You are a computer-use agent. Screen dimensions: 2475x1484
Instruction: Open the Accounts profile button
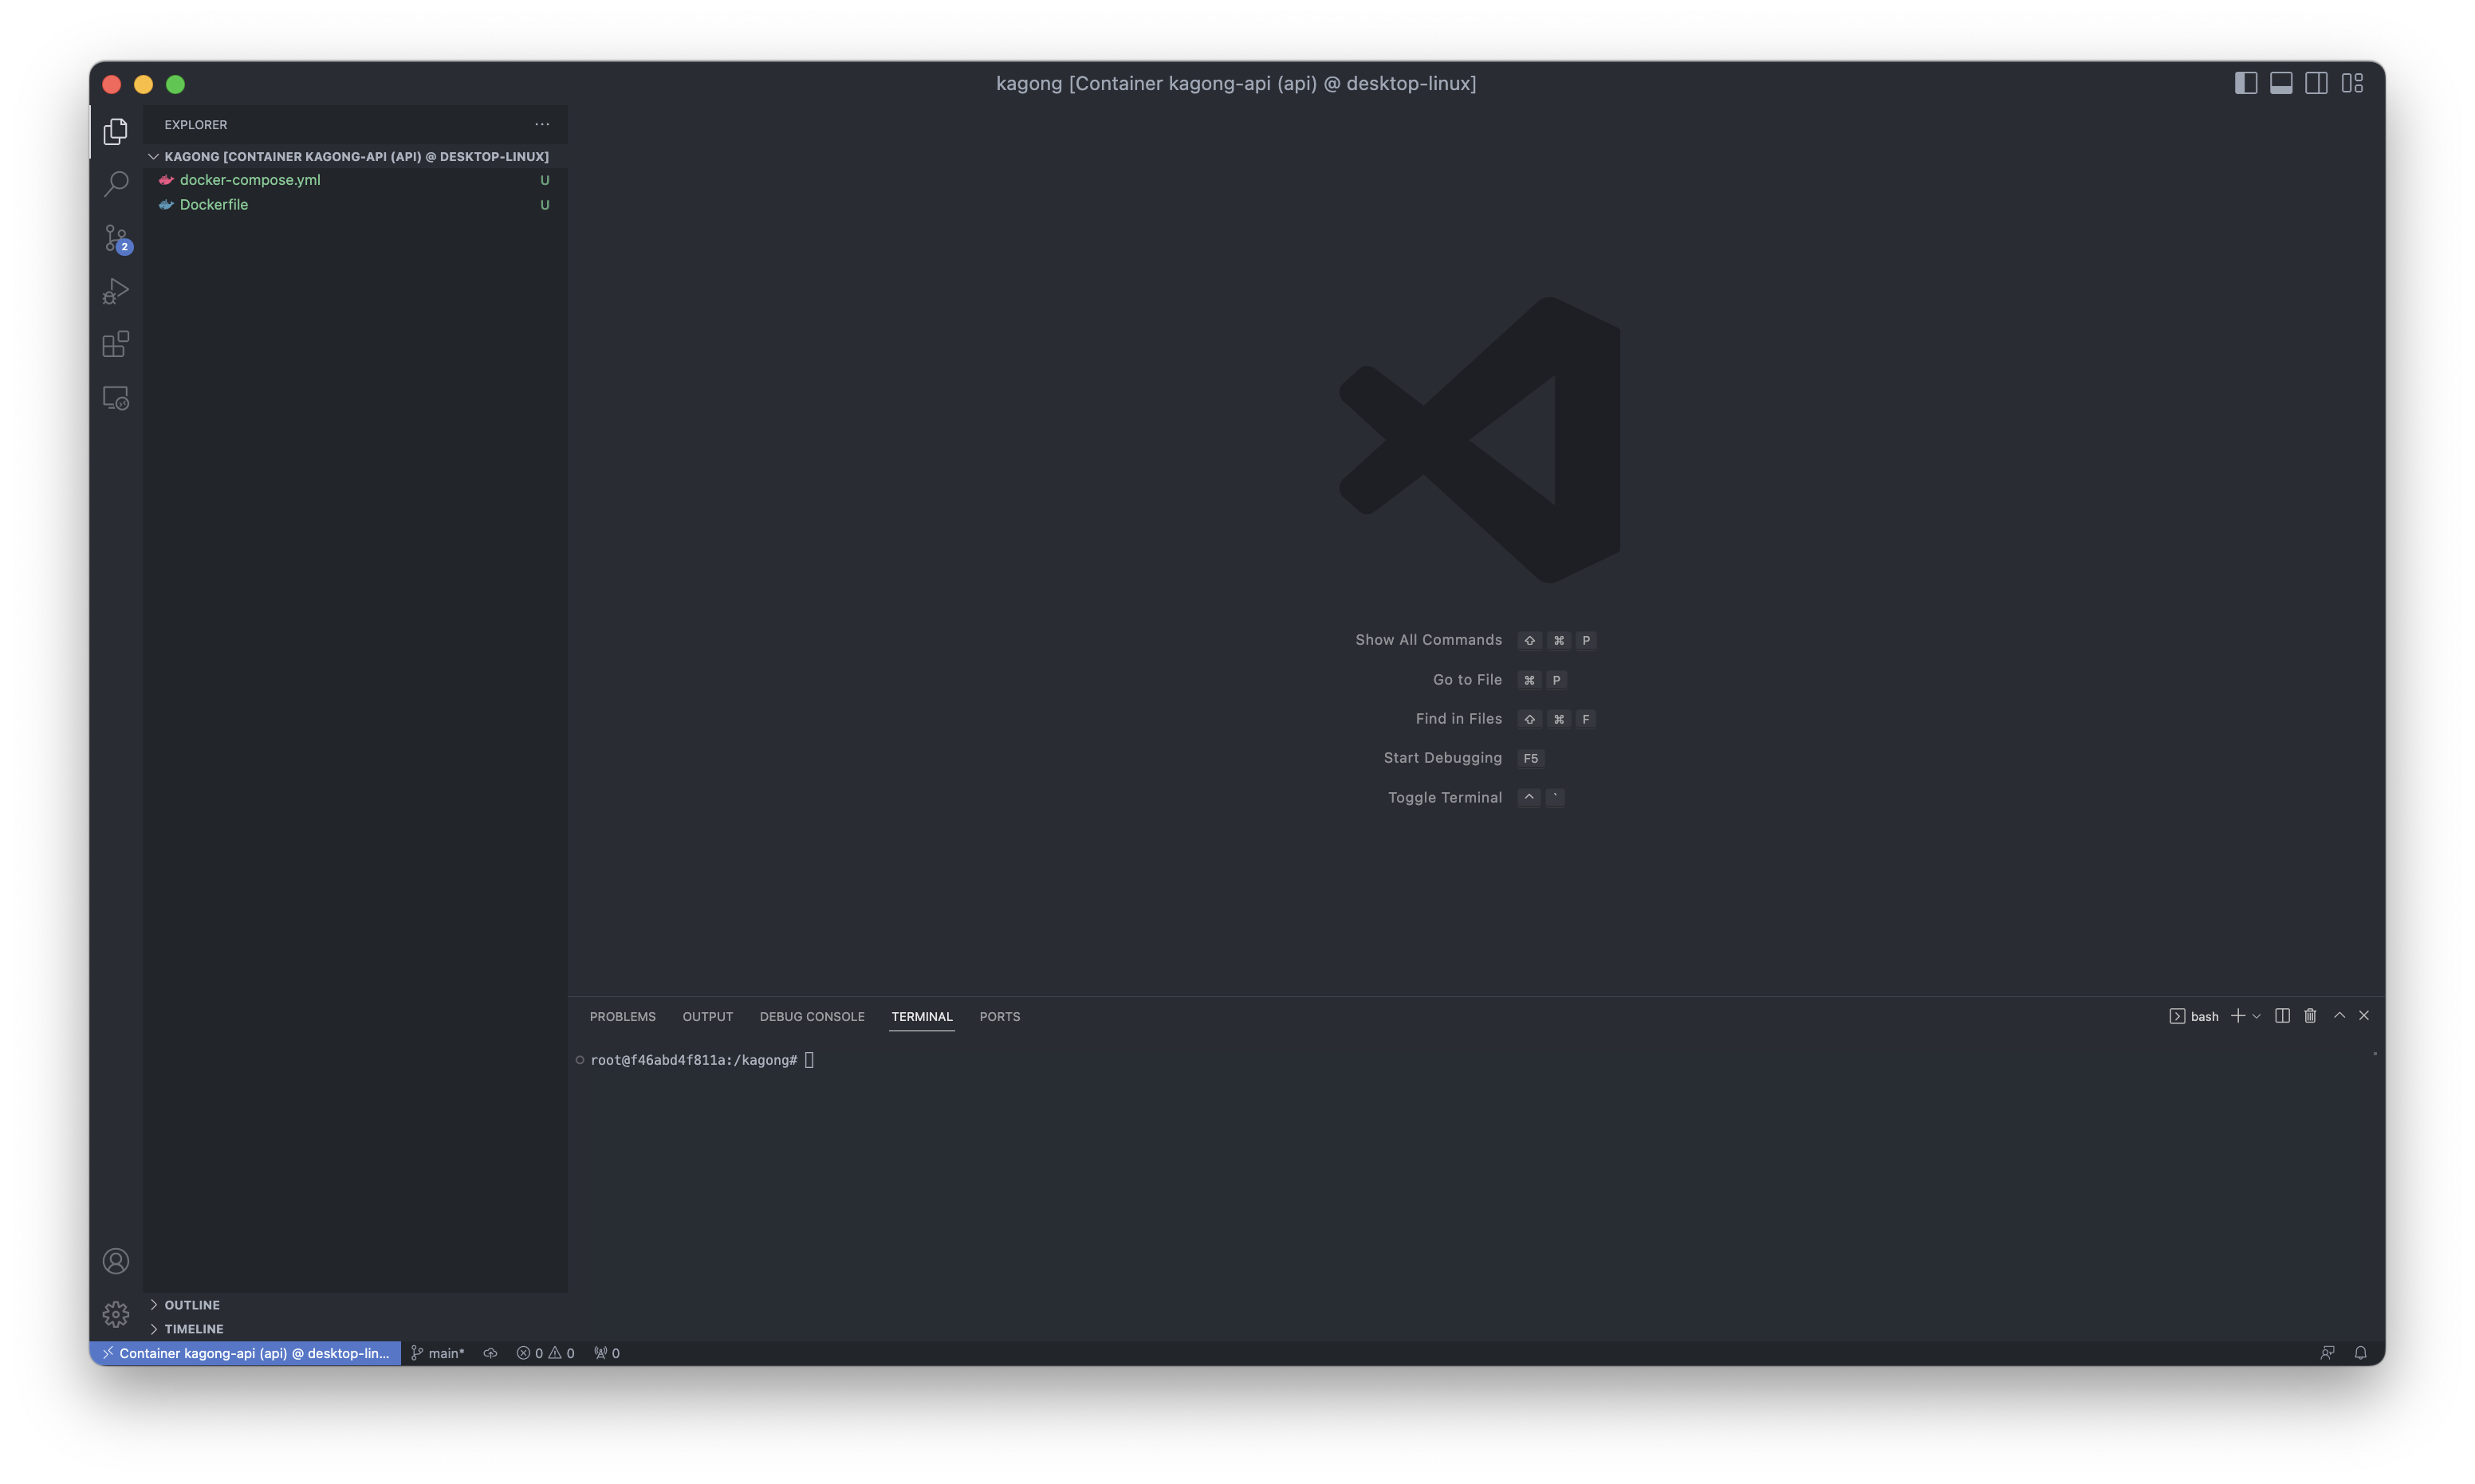pos(116,1261)
